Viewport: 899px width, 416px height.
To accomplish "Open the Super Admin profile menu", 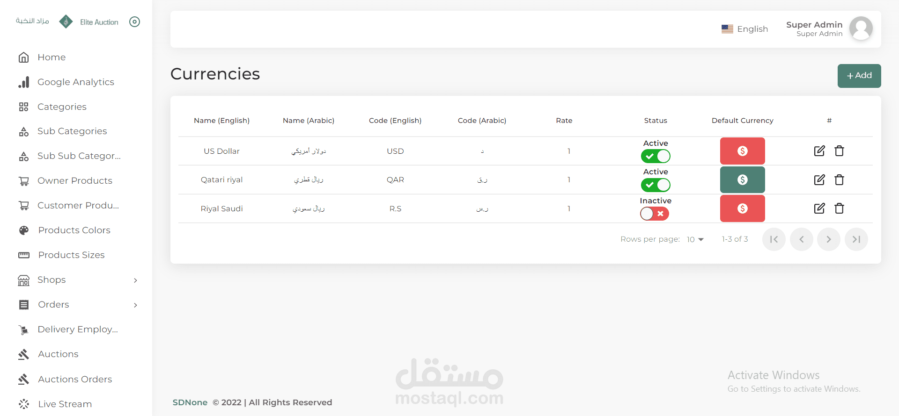I will [x=829, y=29].
